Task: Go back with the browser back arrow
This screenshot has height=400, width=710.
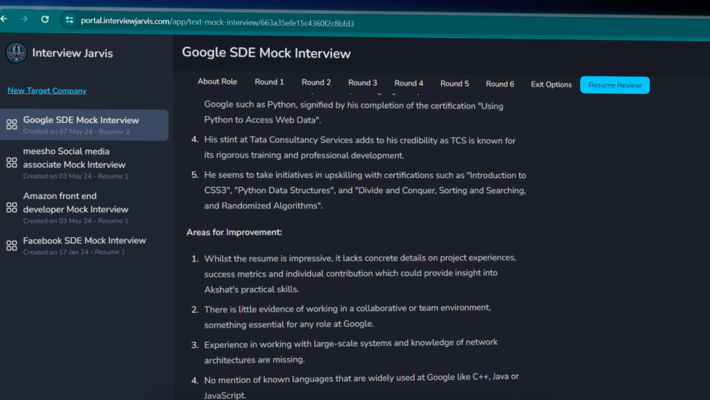Action: click(4, 18)
